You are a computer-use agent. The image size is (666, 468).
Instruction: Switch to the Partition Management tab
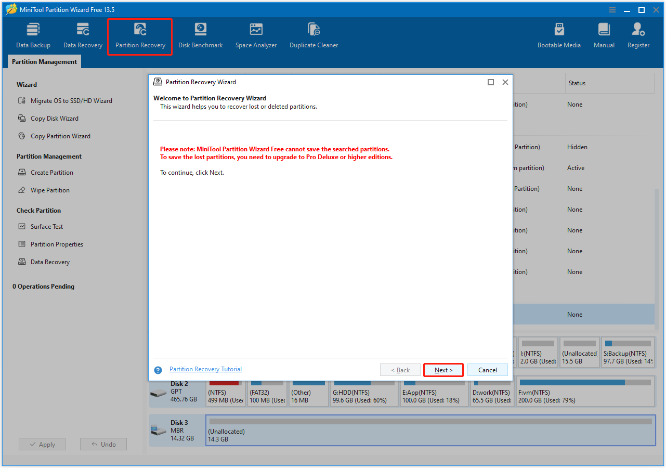(44, 61)
